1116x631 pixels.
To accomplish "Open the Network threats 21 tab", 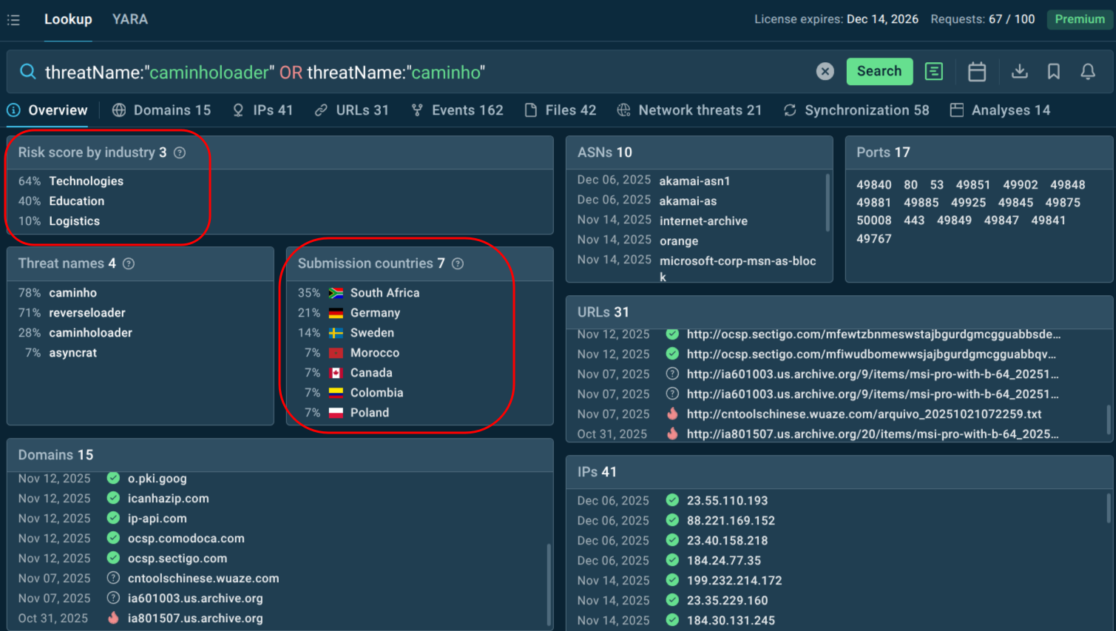I will pos(689,109).
